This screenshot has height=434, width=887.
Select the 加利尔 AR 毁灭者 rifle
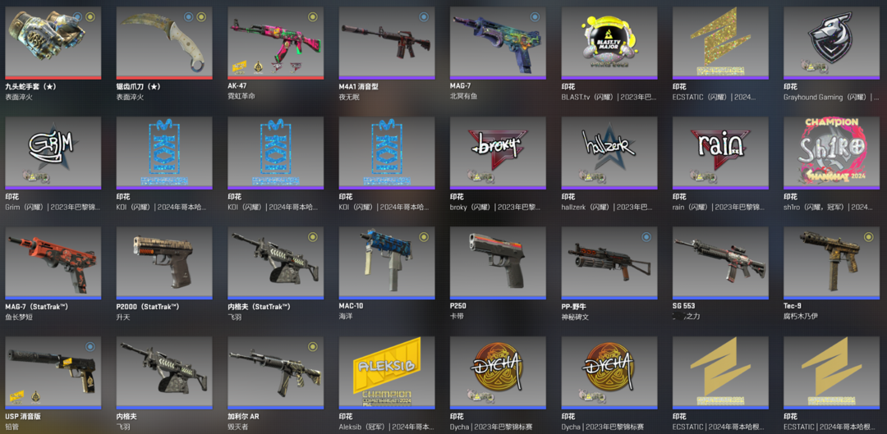(275, 373)
